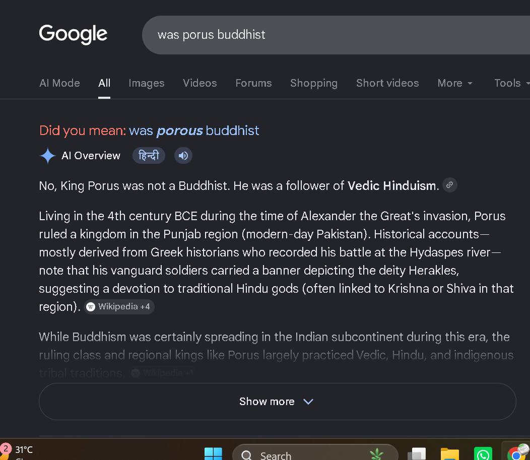Open WhatsApp from the taskbar
The image size is (530, 460).
click(x=483, y=453)
